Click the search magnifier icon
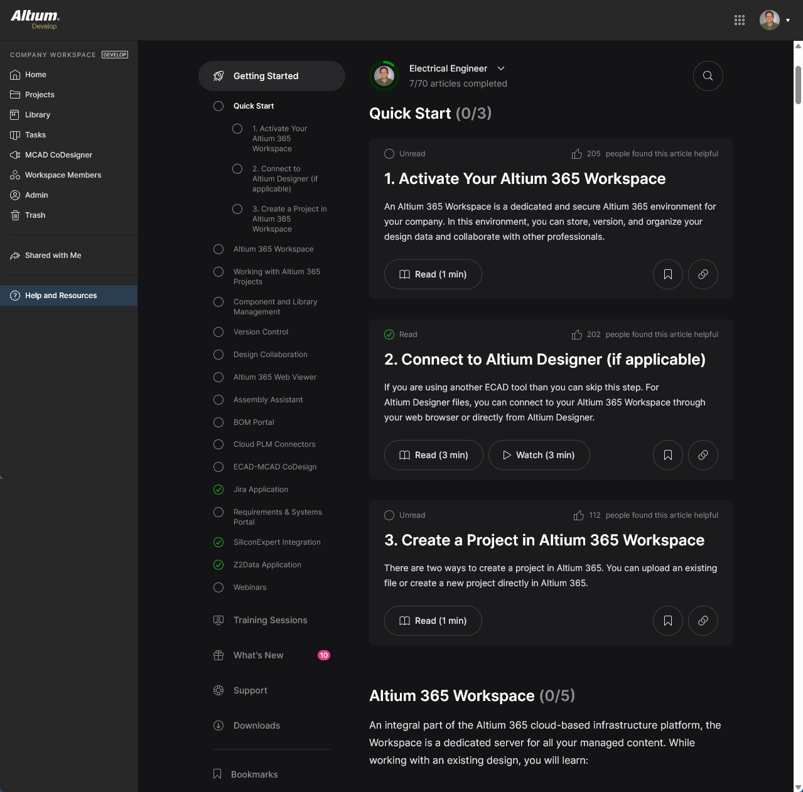Image resolution: width=803 pixels, height=792 pixels. point(708,76)
